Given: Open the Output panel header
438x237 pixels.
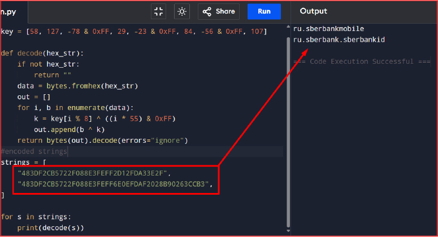Looking at the screenshot, I should tap(313, 11).
